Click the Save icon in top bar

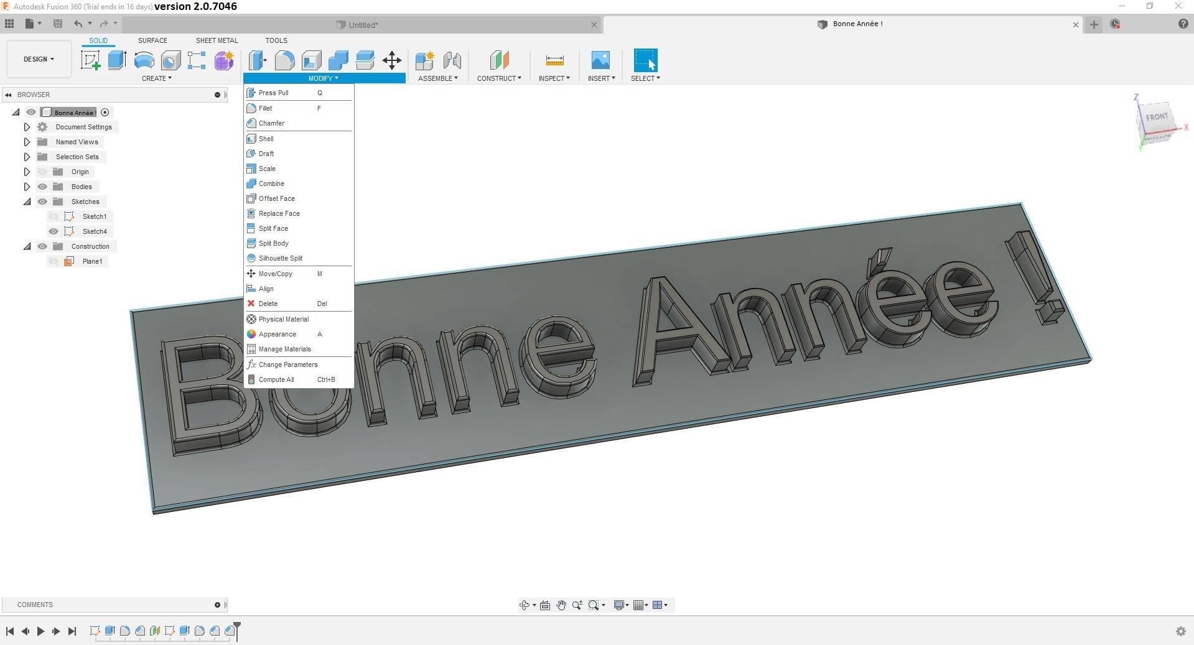click(x=58, y=24)
